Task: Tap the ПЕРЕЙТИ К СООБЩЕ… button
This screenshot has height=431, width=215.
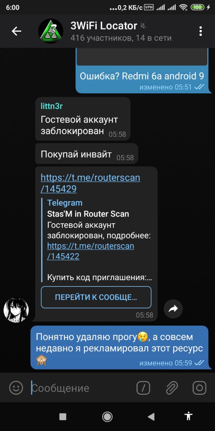Action: [x=96, y=297]
